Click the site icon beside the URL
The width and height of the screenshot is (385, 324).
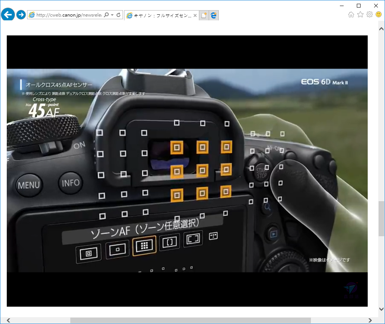pyautogui.click(x=32, y=15)
